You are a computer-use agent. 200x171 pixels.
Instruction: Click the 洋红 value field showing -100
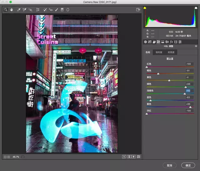(190, 111)
